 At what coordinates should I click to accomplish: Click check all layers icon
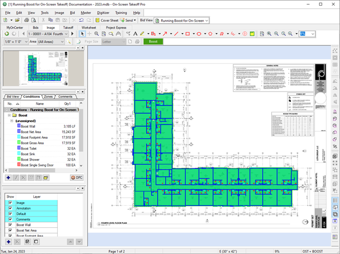27,242
